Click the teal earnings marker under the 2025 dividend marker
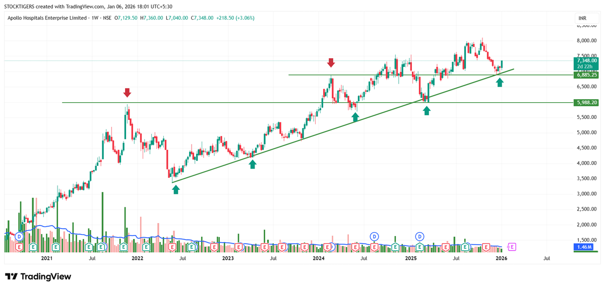Image resolution: width=605 pixels, height=289 pixels. point(420,247)
